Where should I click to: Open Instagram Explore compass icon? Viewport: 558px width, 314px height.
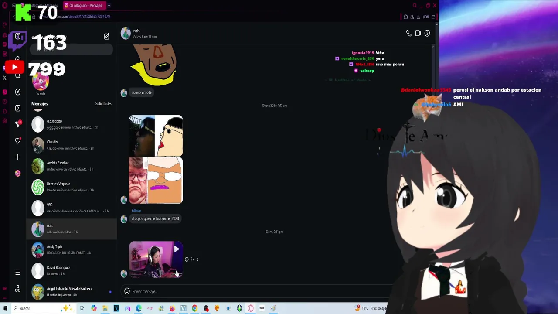pyautogui.click(x=18, y=92)
